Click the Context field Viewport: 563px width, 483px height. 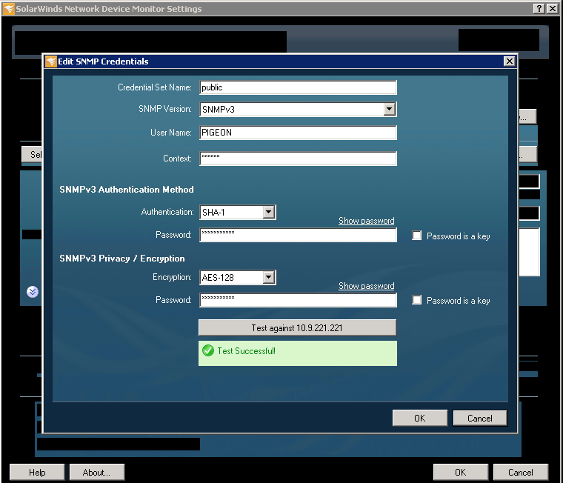click(x=298, y=159)
